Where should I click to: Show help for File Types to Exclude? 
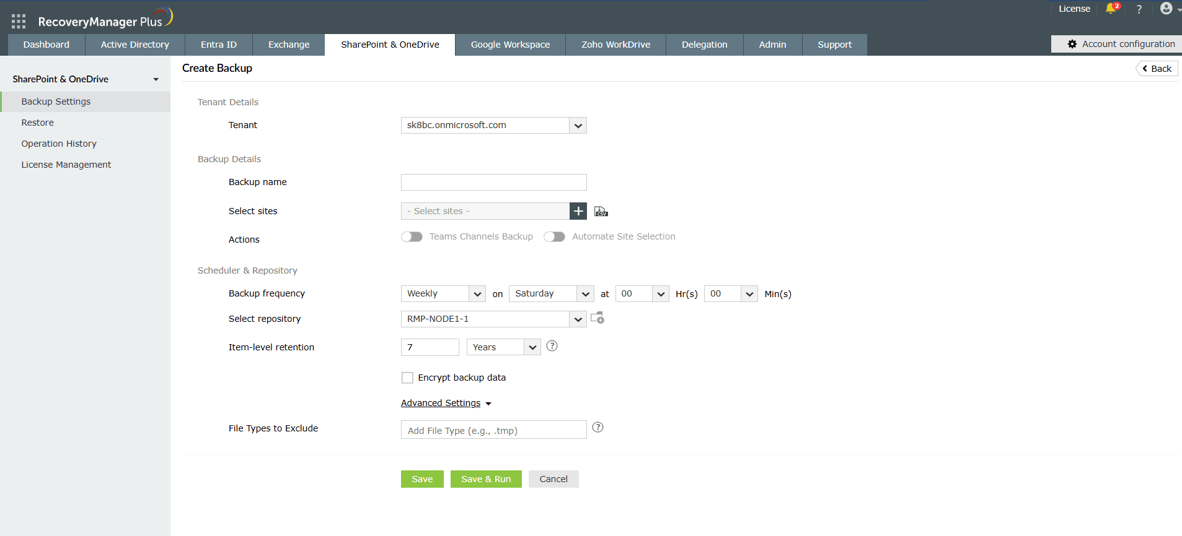(x=598, y=427)
